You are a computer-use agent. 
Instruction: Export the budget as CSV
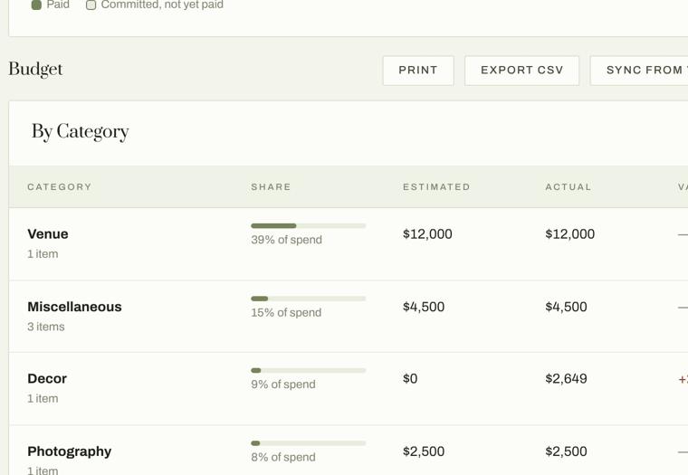(x=521, y=71)
